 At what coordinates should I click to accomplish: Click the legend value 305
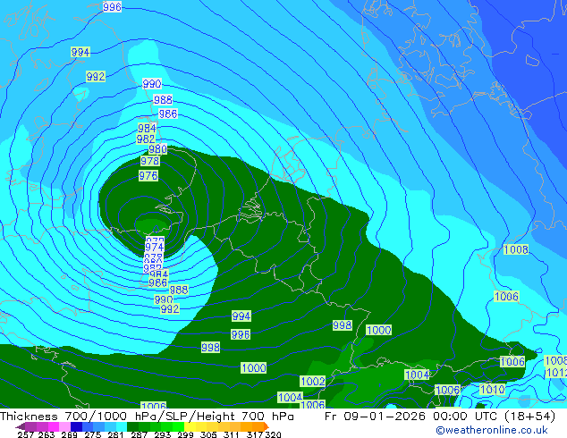tap(208, 434)
